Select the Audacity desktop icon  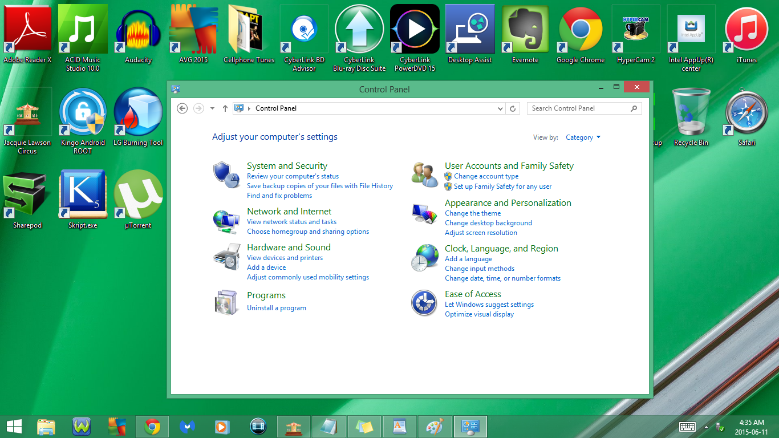tap(138, 34)
